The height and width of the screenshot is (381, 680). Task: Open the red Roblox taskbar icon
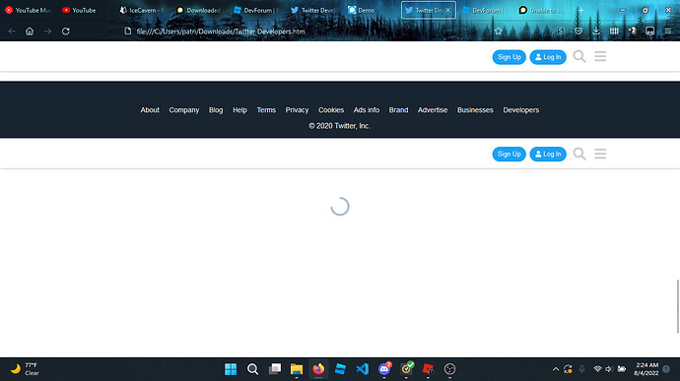[x=428, y=369]
